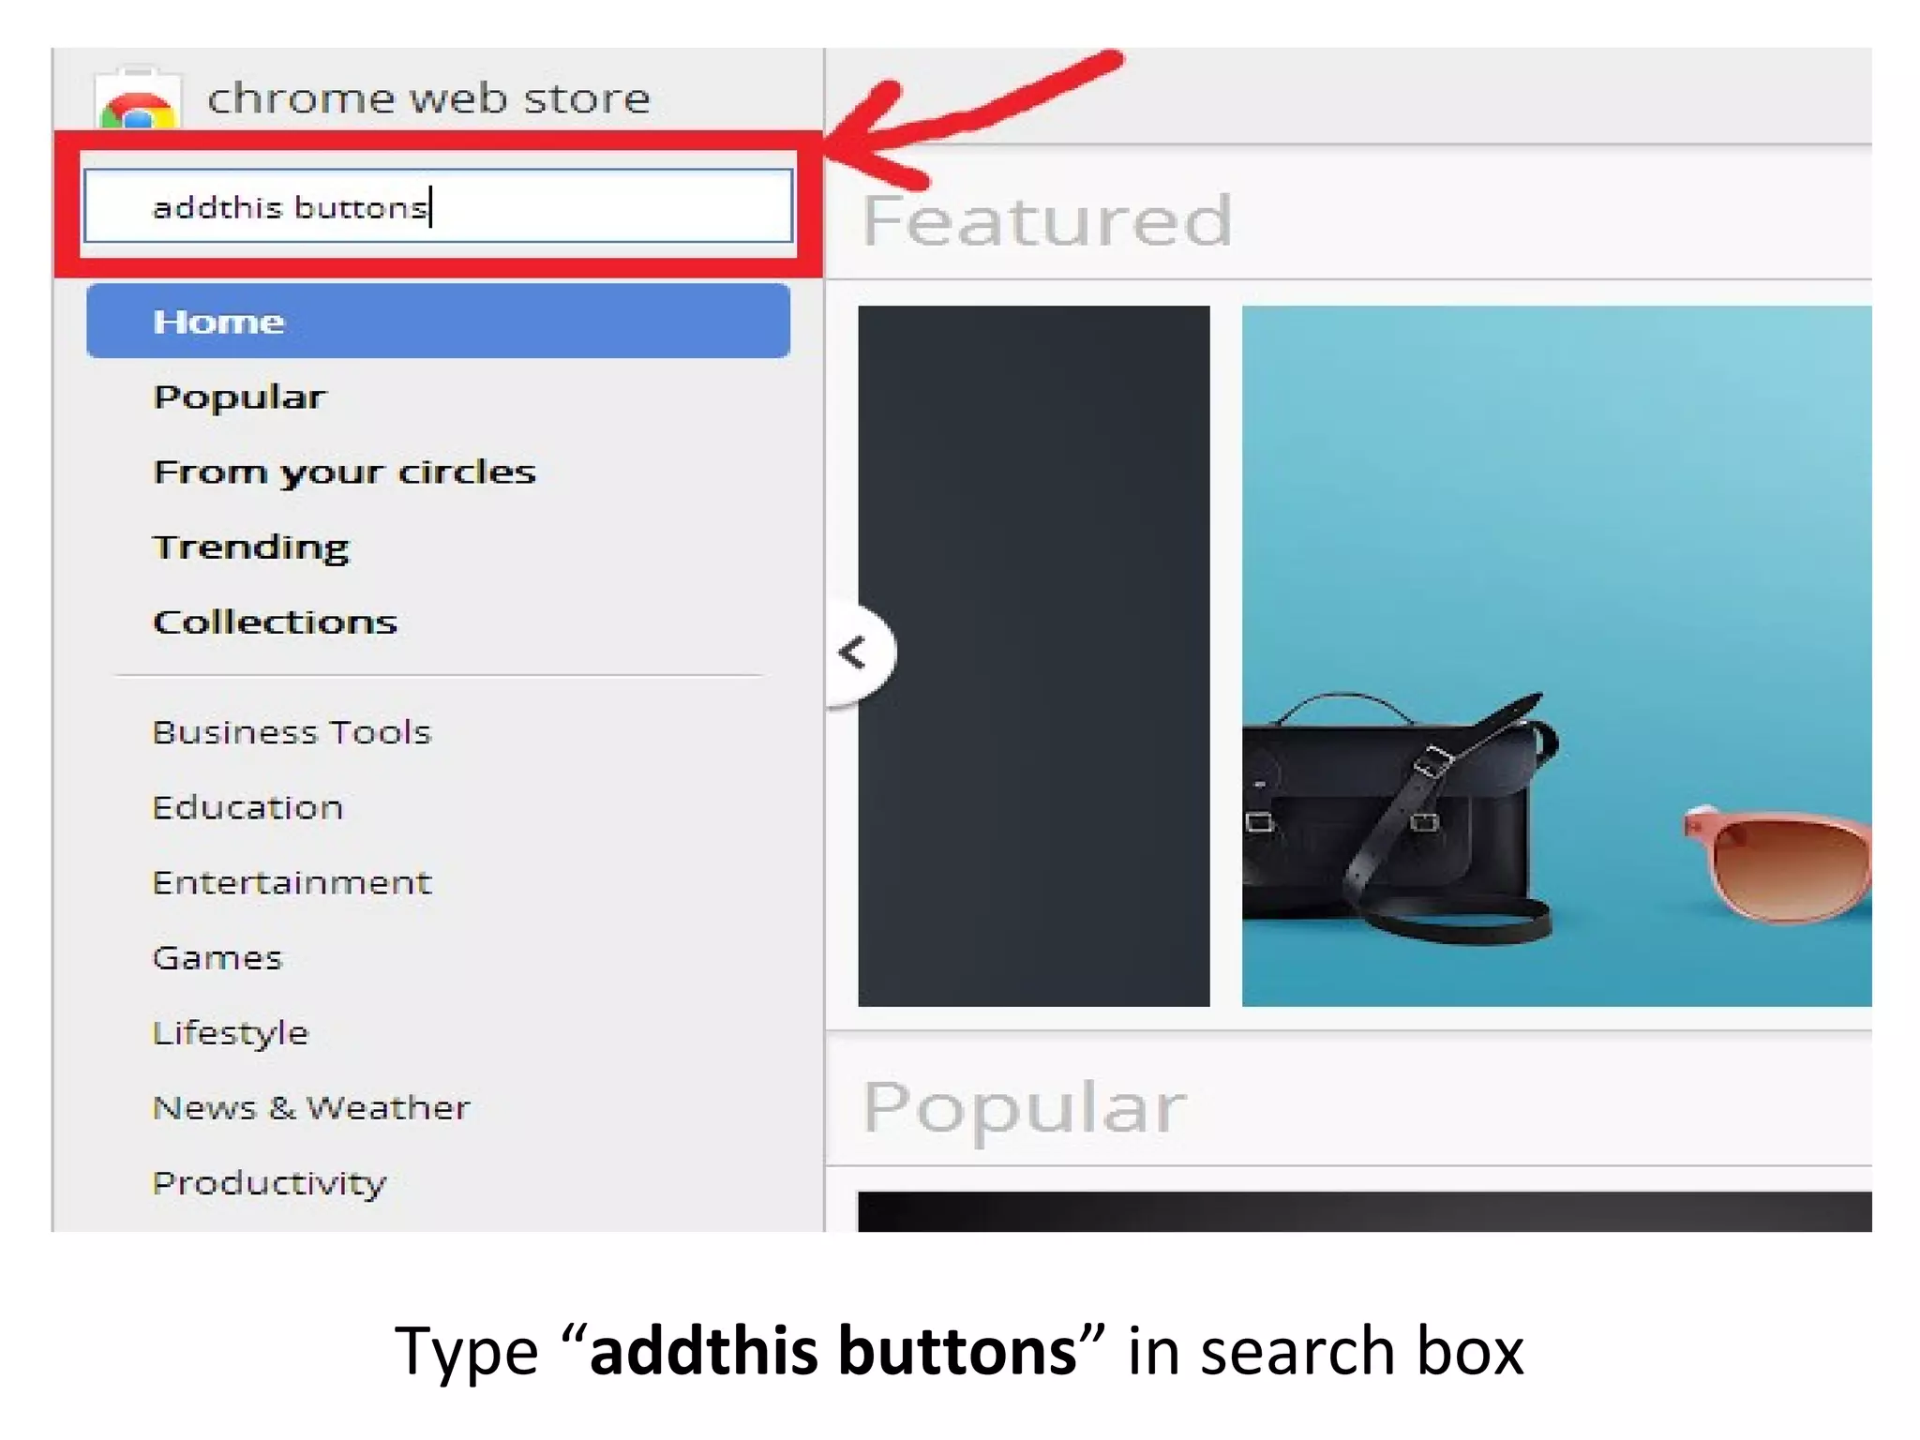Image resolution: width=1920 pixels, height=1440 pixels.
Task: Select the Home sidebar item
Action: click(438, 321)
